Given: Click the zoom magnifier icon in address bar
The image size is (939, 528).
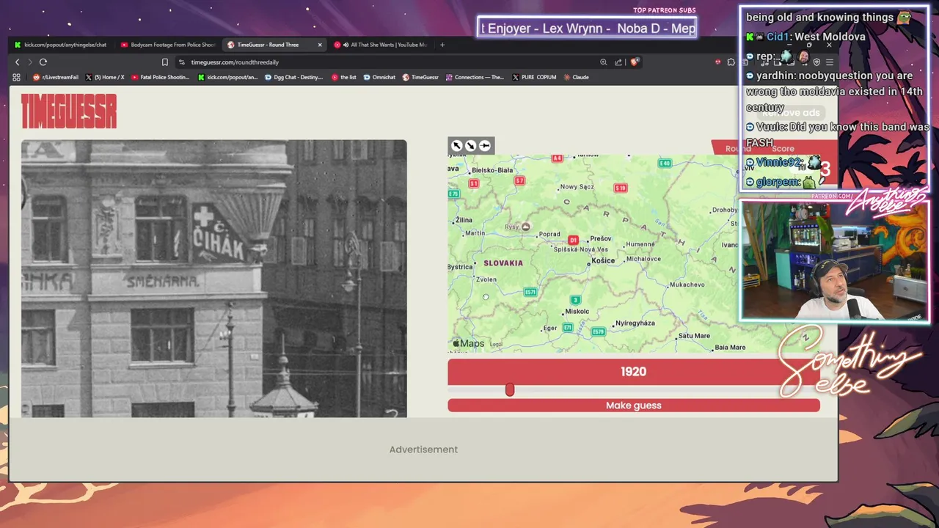Looking at the screenshot, I should (x=604, y=62).
